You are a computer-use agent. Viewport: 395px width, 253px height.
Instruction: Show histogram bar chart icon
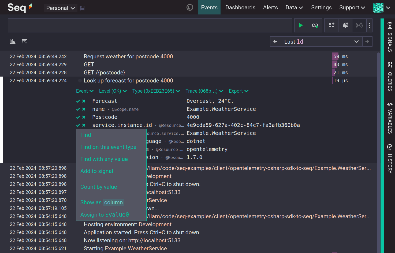(13, 41)
